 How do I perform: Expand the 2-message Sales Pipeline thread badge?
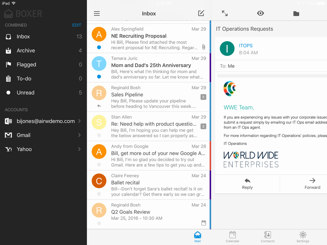click(x=203, y=97)
